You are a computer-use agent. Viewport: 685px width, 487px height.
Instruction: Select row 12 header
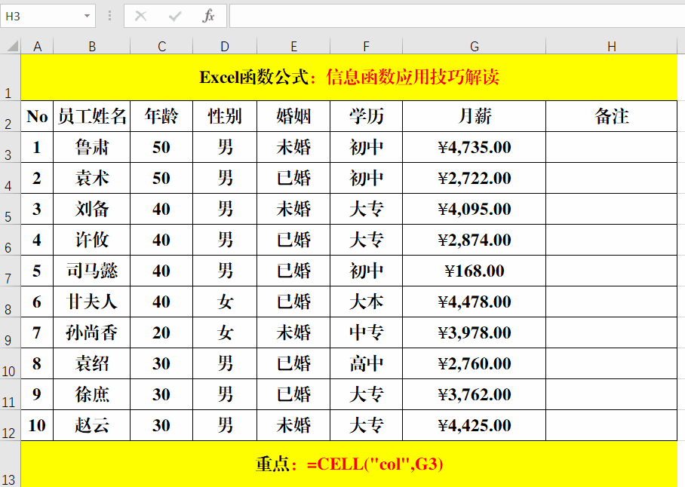point(10,425)
